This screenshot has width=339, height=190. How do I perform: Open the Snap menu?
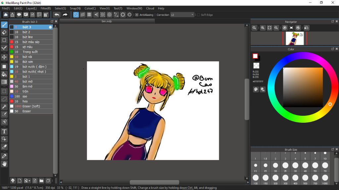pyautogui.click(x=75, y=8)
